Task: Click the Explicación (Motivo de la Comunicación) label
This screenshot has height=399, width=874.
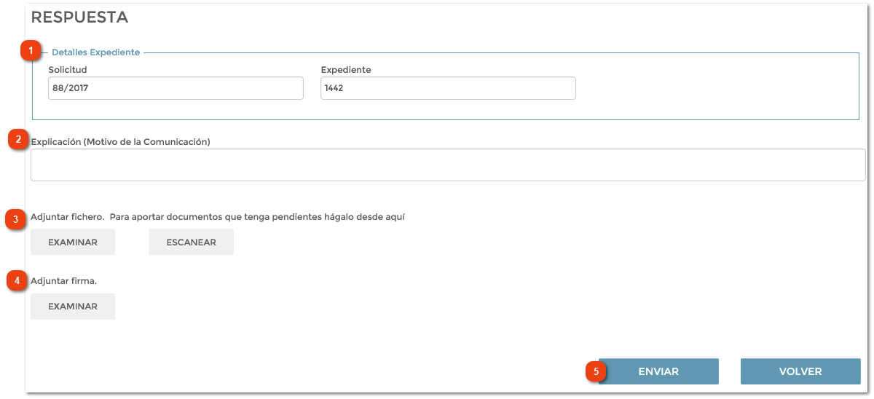Action: (x=121, y=142)
